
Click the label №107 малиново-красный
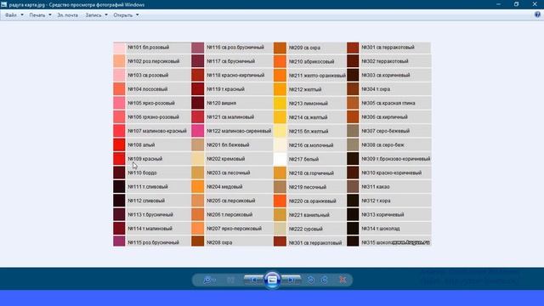click(157, 131)
